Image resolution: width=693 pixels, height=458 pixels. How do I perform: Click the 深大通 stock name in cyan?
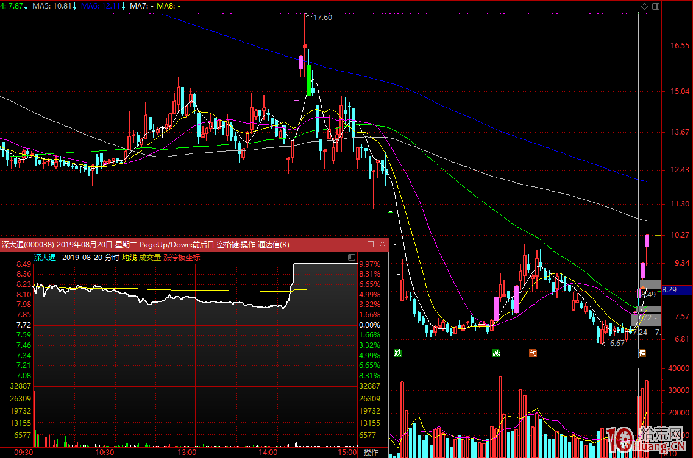coord(44,258)
